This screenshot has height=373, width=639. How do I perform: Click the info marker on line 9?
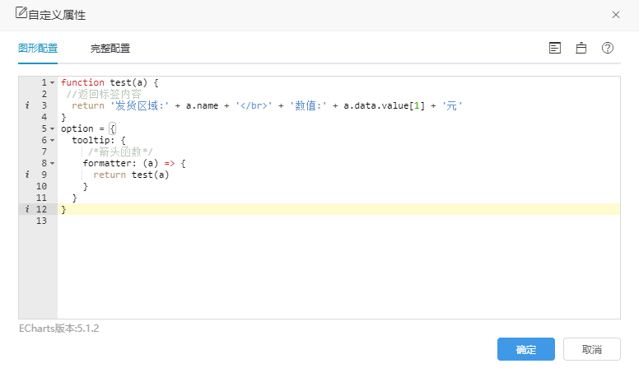[27, 175]
